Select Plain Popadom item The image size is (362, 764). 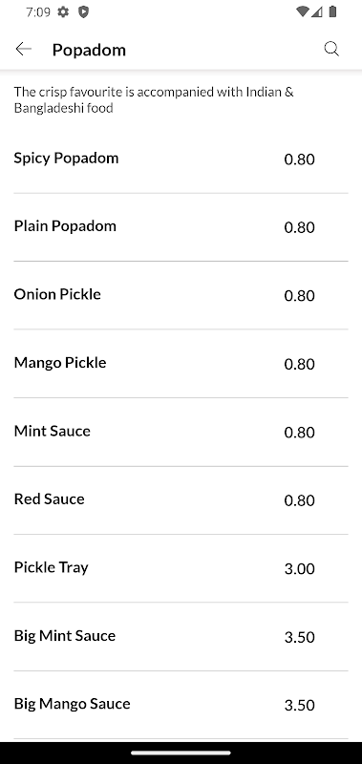pos(181,227)
